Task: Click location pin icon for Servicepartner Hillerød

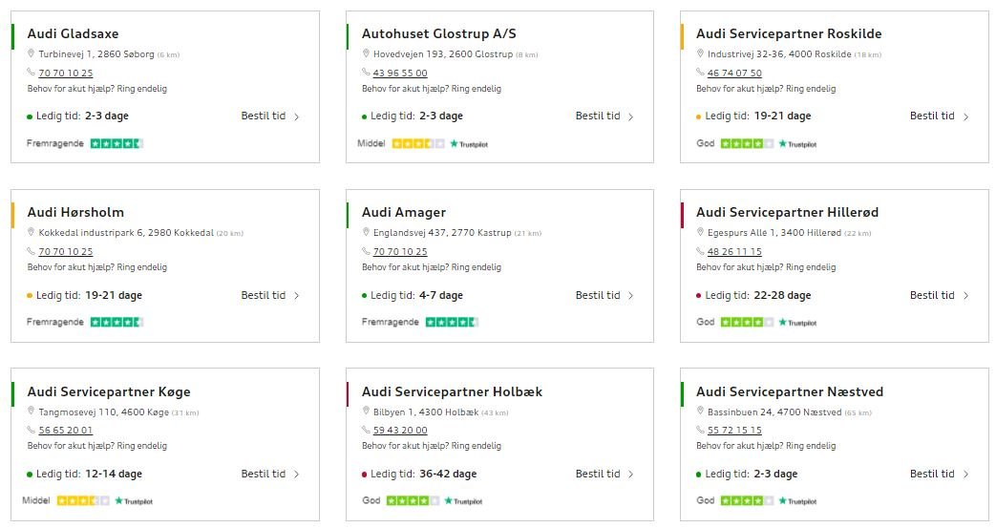Action: click(x=700, y=232)
